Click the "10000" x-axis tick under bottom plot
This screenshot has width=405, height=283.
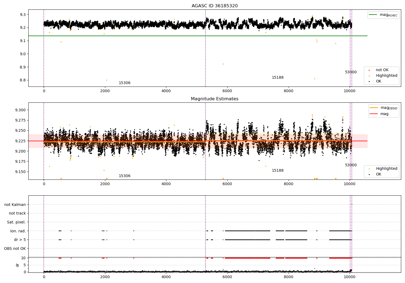350,277
